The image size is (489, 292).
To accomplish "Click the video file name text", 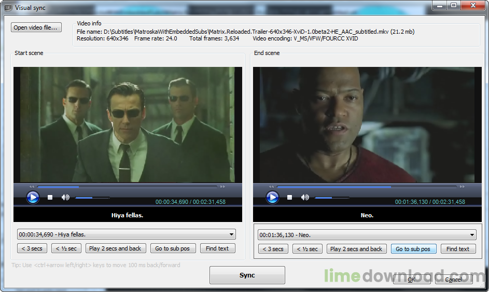I will point(246,32).
